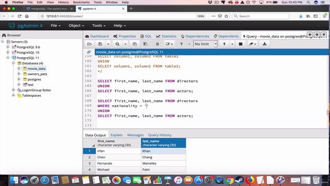The width and height of the screenshot is (330, 186).
Task: Open pgAdmin Help menu
Action: 120,25
